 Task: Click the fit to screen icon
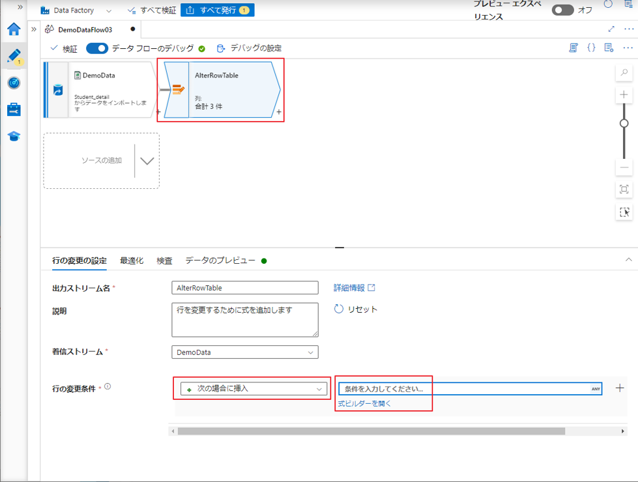(x=624, y=189)
